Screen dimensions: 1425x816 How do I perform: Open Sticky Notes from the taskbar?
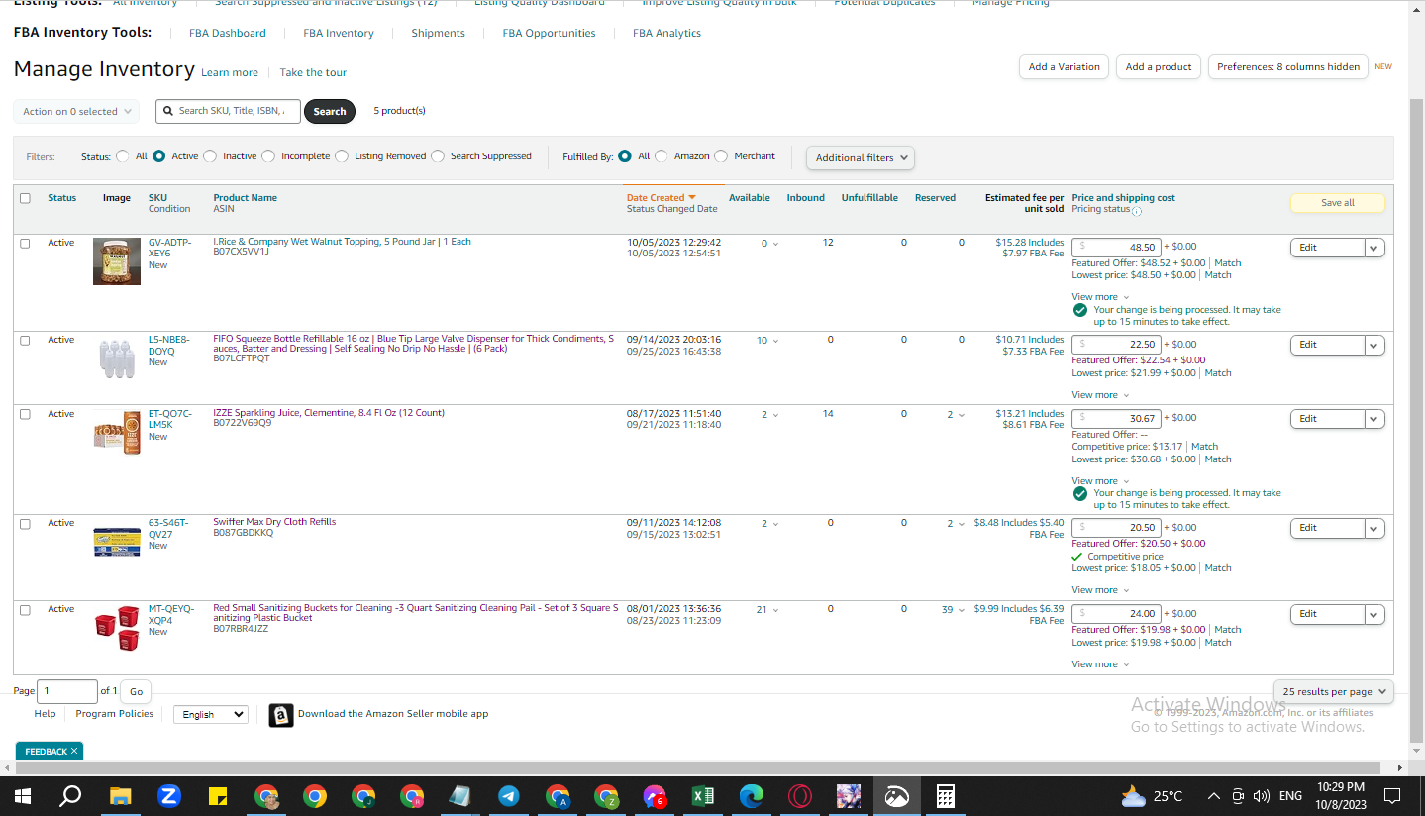pos(219,796)
